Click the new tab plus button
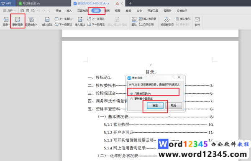This screenshot has width=251, height=161. click(130, 3)
